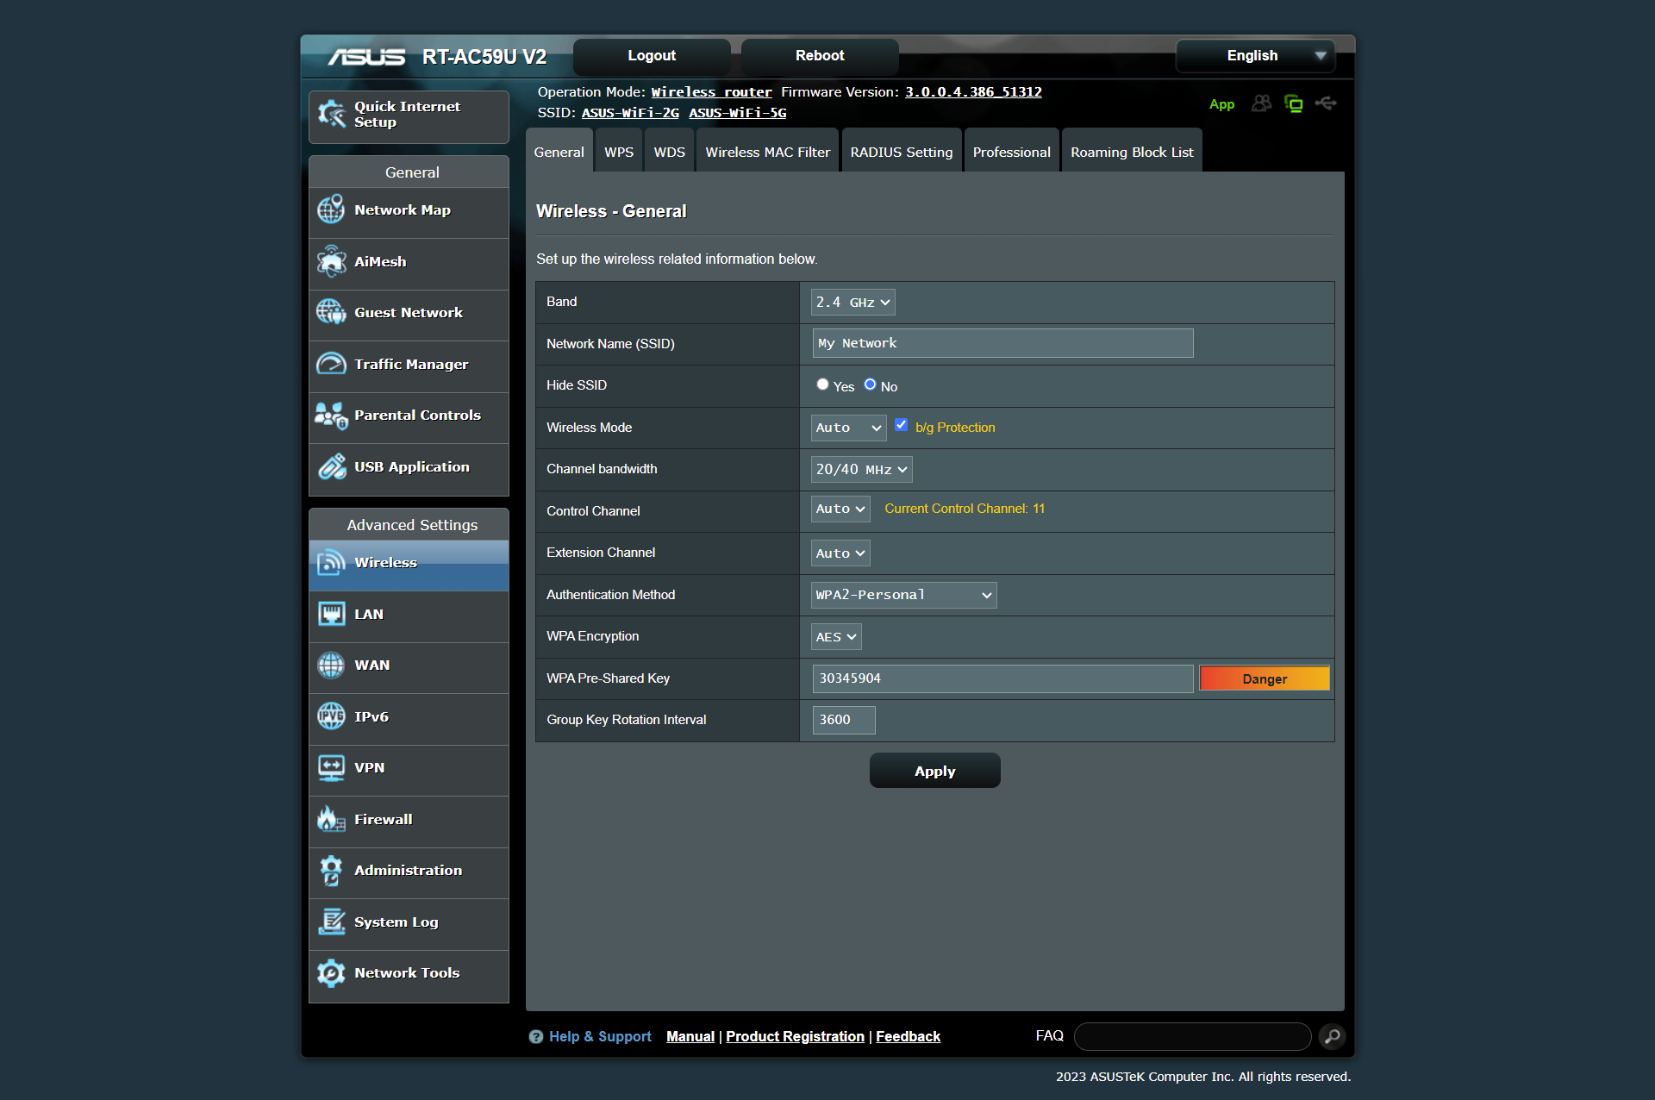Click the Network Name (SSID) field

[1002, 343]
